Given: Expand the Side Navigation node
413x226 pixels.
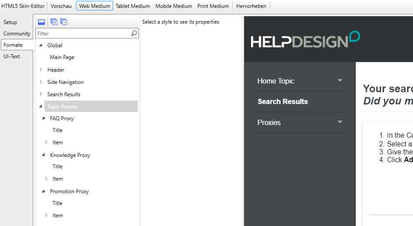Looking at the screenshot, I should (x=41, y=82).
